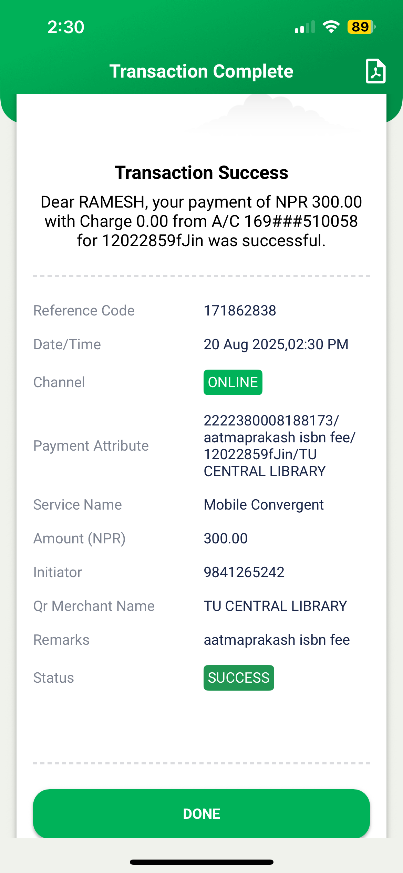This screenshot has height=873, width=403.
Task: Tap the remarks text aatmaprakash isbn fee
Action: tap(277, 640)
